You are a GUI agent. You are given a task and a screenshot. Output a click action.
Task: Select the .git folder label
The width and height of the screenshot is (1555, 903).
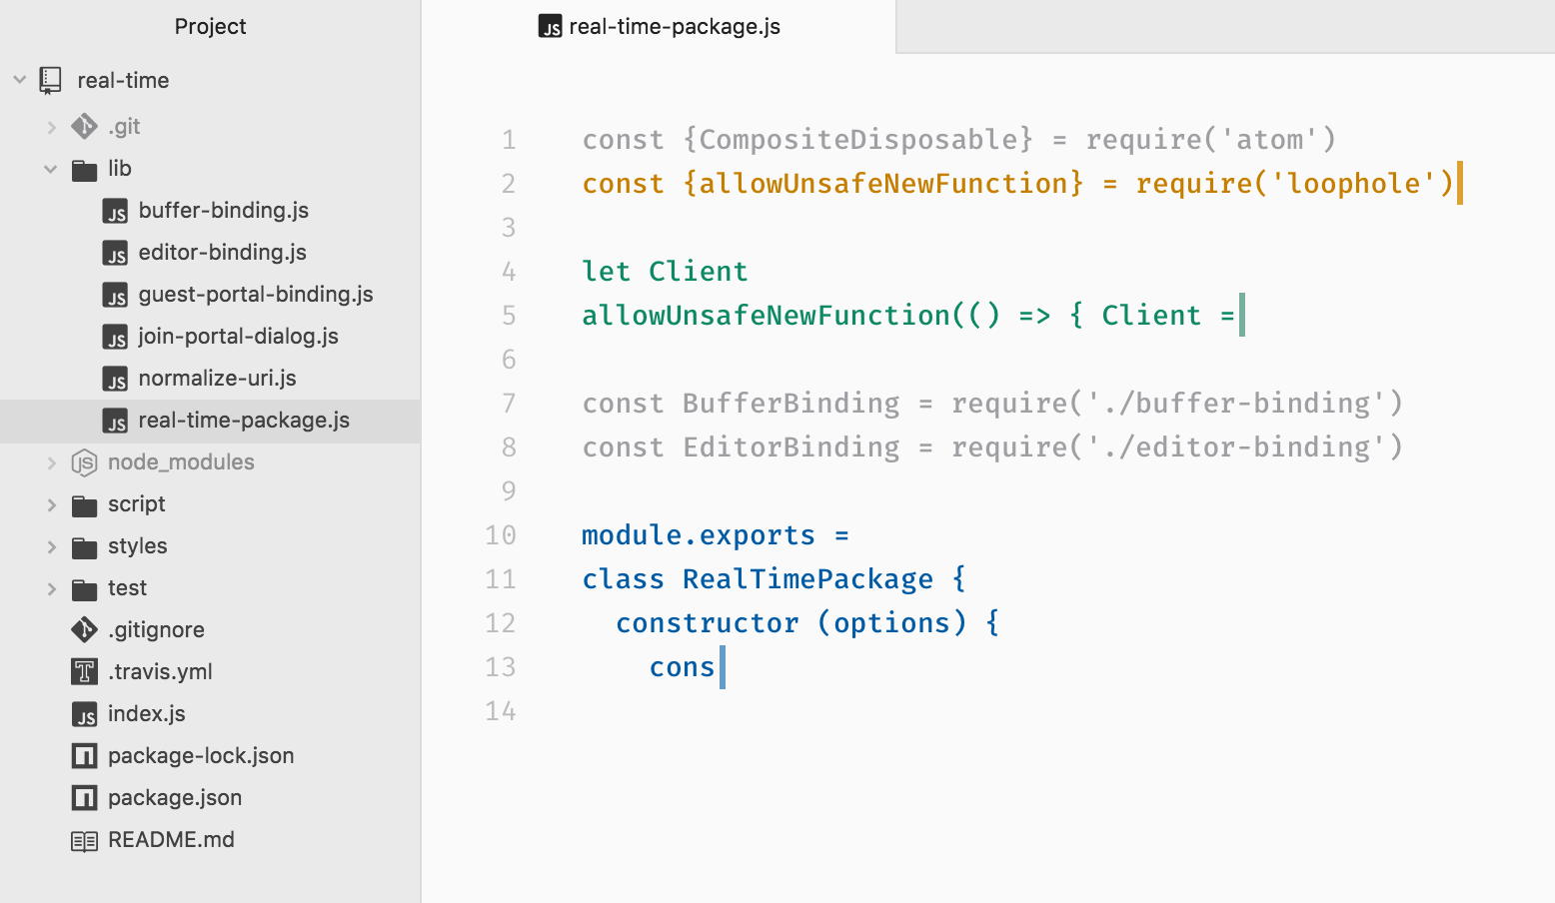coord(124,126)
